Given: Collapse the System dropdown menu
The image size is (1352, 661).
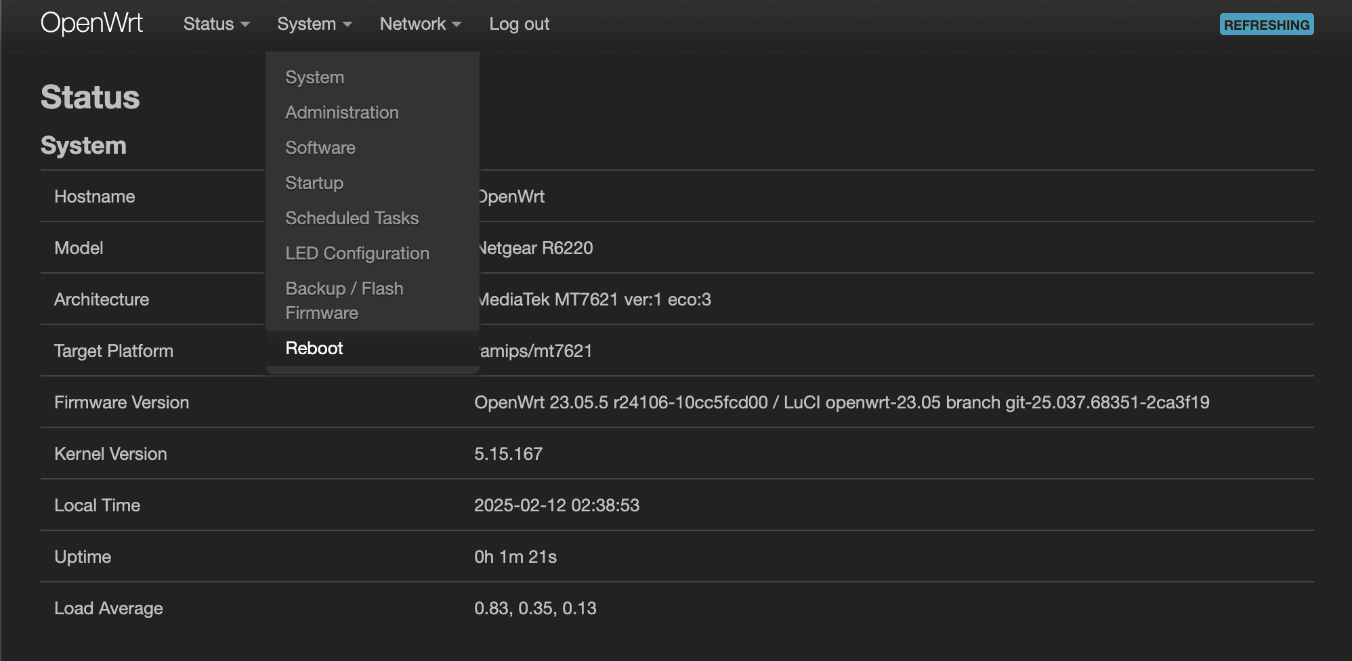Looking at the screenshot, I should [x=314, y=24].
